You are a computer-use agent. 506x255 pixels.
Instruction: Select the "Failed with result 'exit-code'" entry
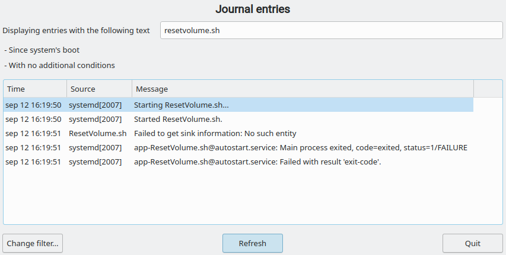pyautogui.click(x=238, y=162)
